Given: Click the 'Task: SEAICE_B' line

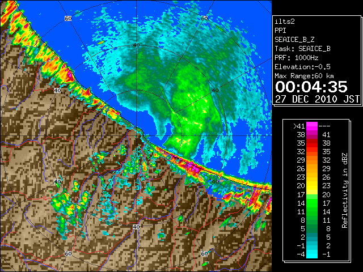Looking at the screenshot, I should (x=302, y=49).
